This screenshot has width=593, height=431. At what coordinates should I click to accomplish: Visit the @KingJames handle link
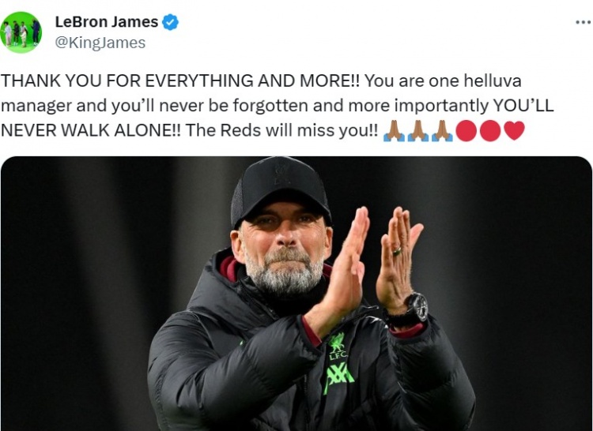100,43
